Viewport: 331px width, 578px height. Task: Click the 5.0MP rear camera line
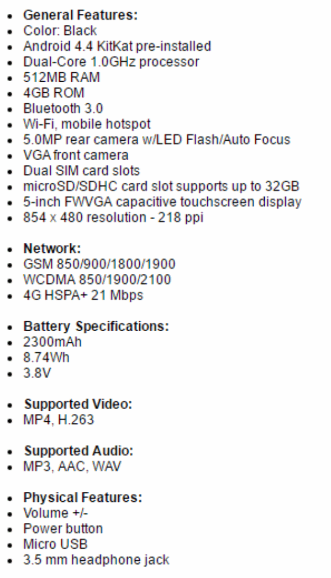(x=157, y=140)
